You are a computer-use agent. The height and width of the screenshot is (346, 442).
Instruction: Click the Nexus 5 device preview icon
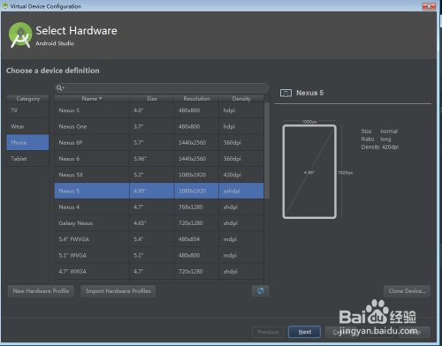(x=286, y=93)
